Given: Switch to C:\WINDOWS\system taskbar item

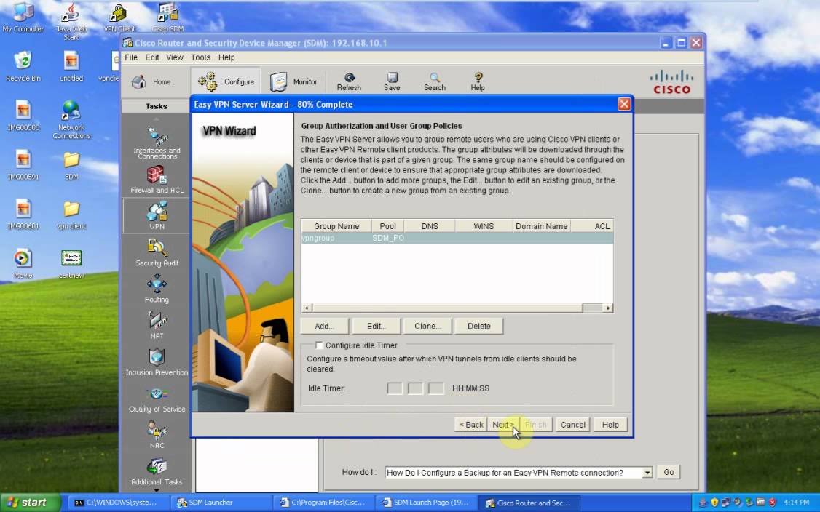Looking at the screenshot, I should [x=119, y=503].
